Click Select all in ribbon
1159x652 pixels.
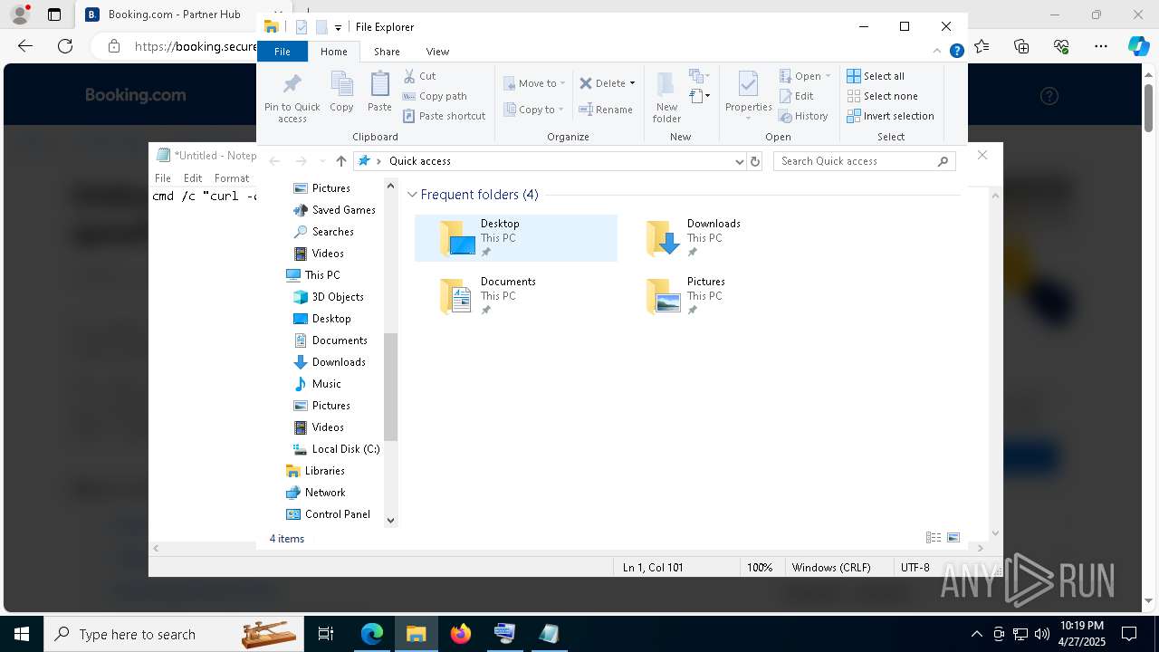(x=876, y=76)
